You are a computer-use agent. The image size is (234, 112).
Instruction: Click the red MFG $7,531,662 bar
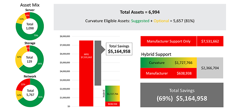(86, 73)
